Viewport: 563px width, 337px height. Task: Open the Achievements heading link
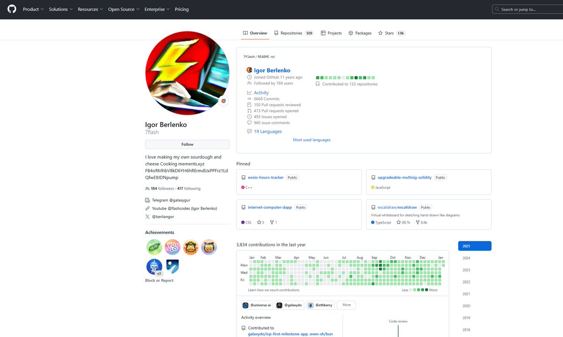coord(160,232)
